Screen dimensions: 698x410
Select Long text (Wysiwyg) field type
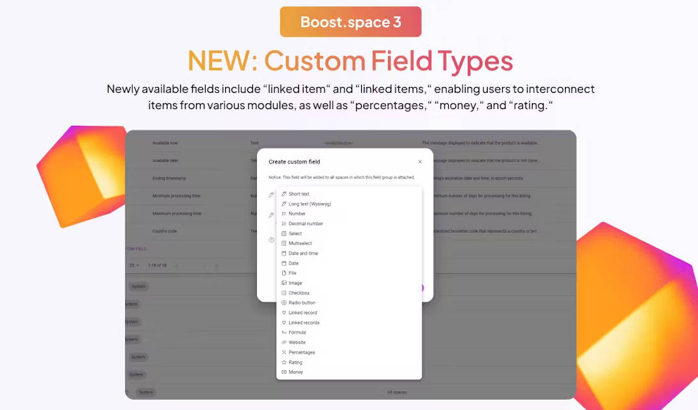coord(309,204)
